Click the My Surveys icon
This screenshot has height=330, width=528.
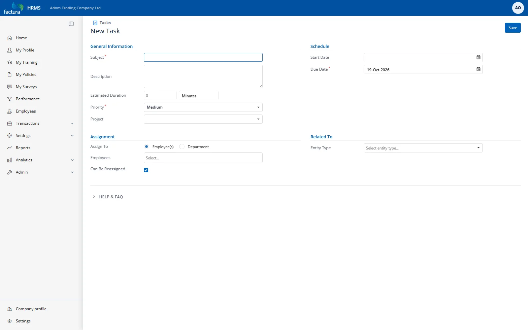10,87
